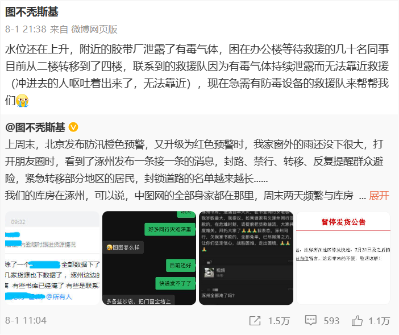
Task: Open the 暂停发货公告 image thumbnail
Action: [343, 258]
